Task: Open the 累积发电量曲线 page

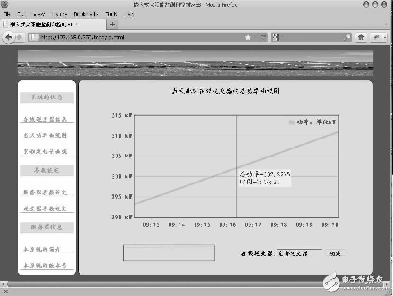Action: tap(46, 151)
